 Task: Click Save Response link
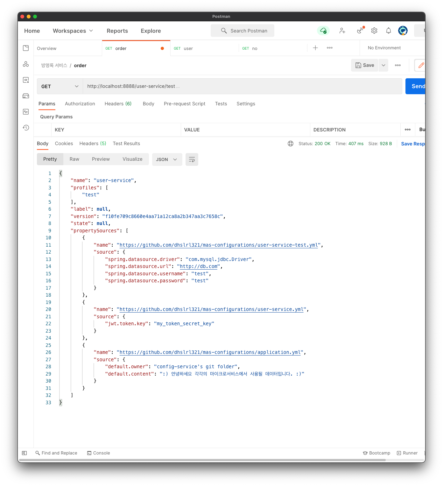[x=413, y=144]
